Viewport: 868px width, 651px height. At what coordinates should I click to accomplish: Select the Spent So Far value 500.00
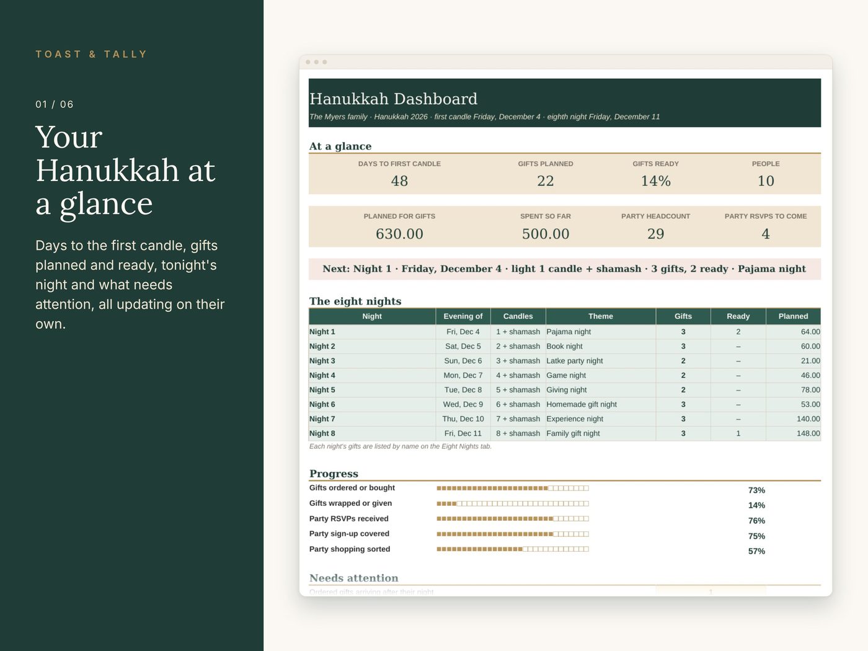pyautogui.click(x=546, y=234)
